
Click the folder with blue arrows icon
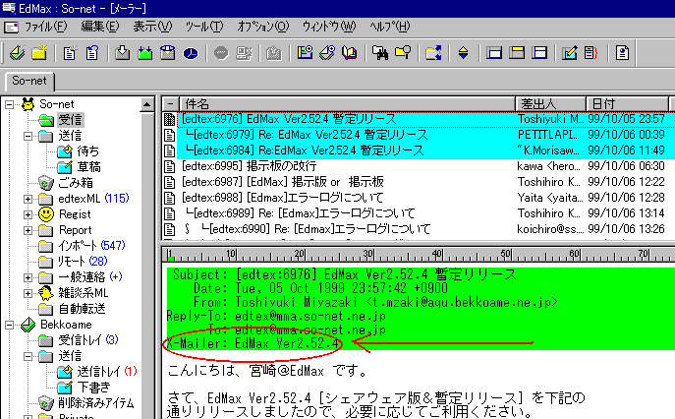tap(433, 53)
